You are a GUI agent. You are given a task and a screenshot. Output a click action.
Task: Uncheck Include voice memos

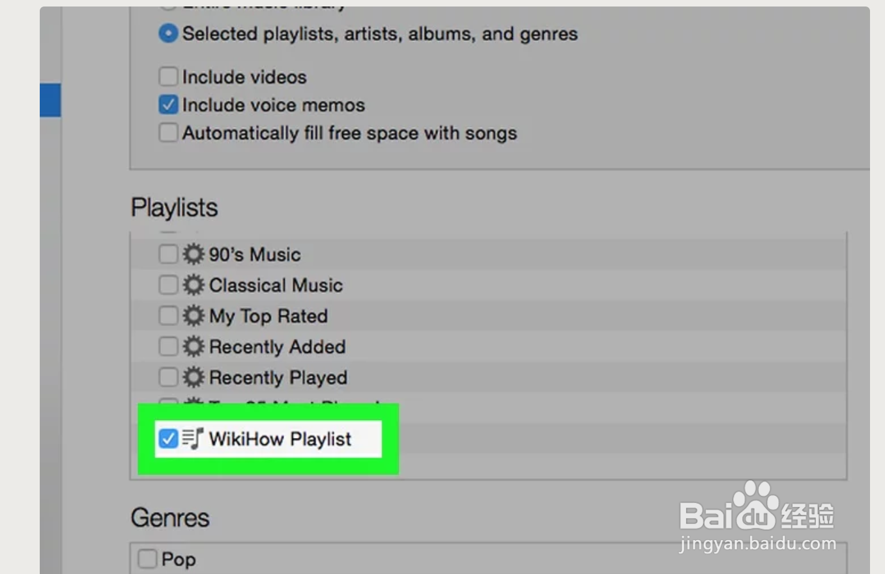click(x=168, y=105)
